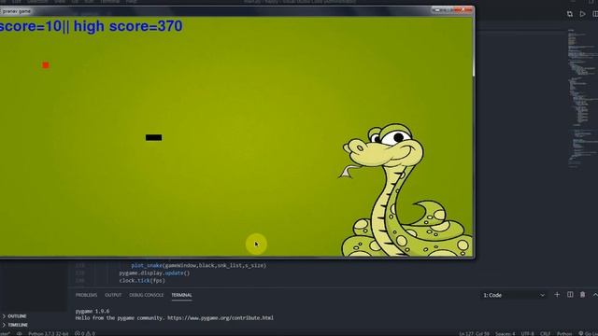Switch to the OUTPUT tab
The width and height of the screenshot is (598, 336).
pyautogui.click(x=113, y=295)
